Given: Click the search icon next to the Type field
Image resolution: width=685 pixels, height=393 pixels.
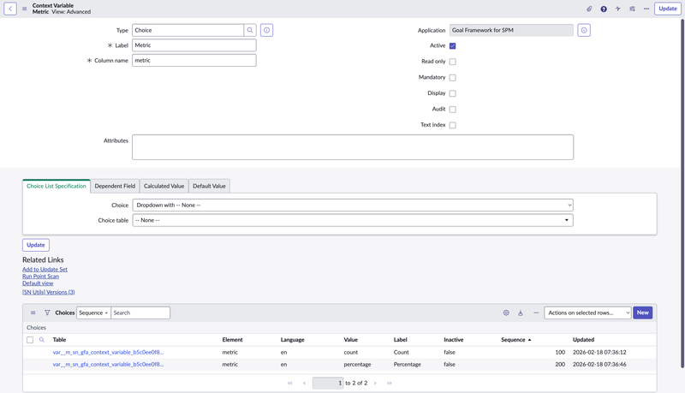Looking at the screenshot, I should click(250, 30).
